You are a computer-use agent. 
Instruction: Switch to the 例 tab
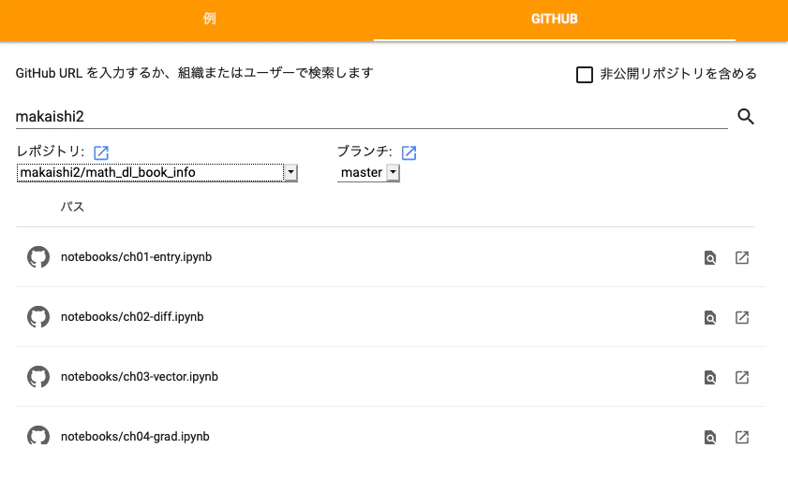pos(210,19)
